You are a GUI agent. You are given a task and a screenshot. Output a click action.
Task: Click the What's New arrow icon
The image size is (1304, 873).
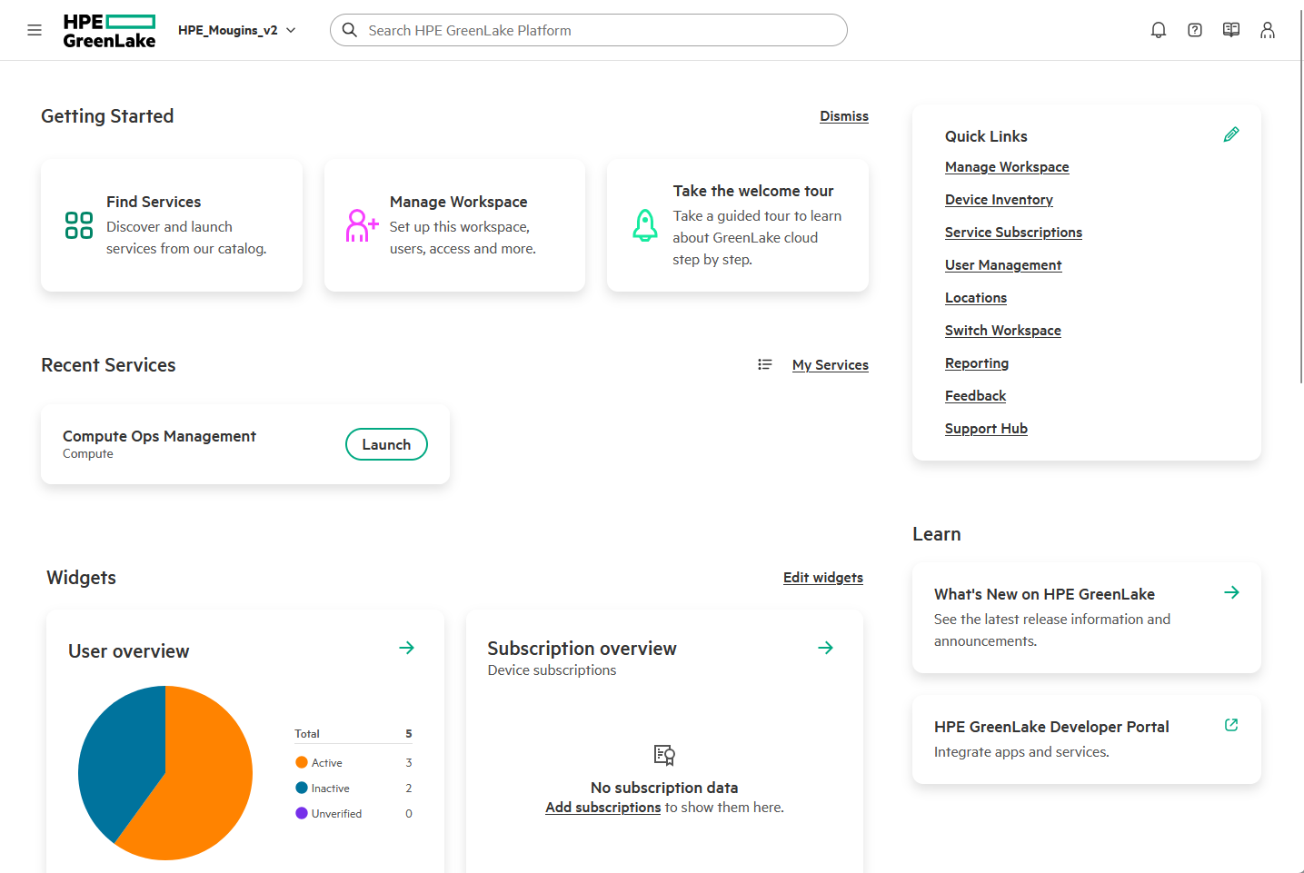click(x=1230, y=592)
